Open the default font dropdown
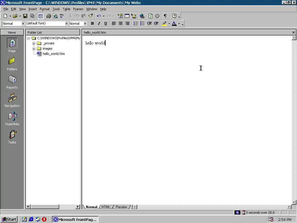The width and height of the screenshot is (297, 223). point(66,24)
